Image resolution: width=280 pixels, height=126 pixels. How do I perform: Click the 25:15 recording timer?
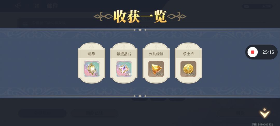[x=268, y=52]
